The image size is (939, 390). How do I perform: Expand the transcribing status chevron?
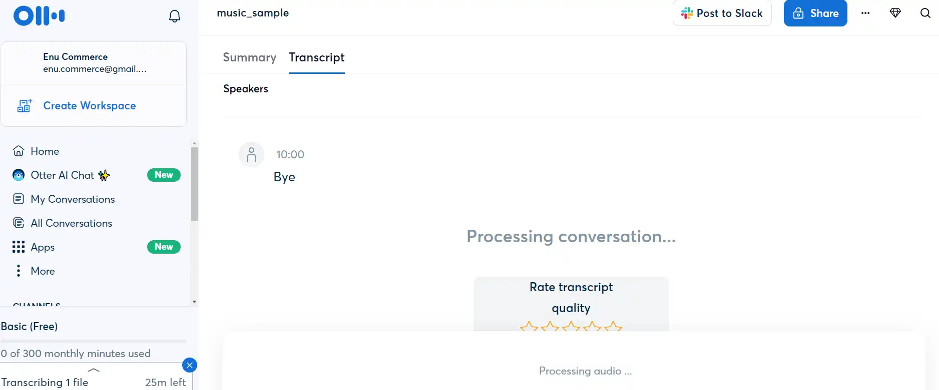[x=94, y=370]
